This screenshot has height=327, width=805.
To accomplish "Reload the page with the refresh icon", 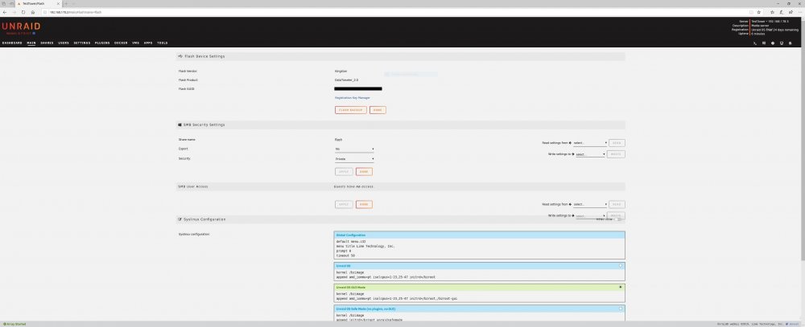I will [23, 12].
